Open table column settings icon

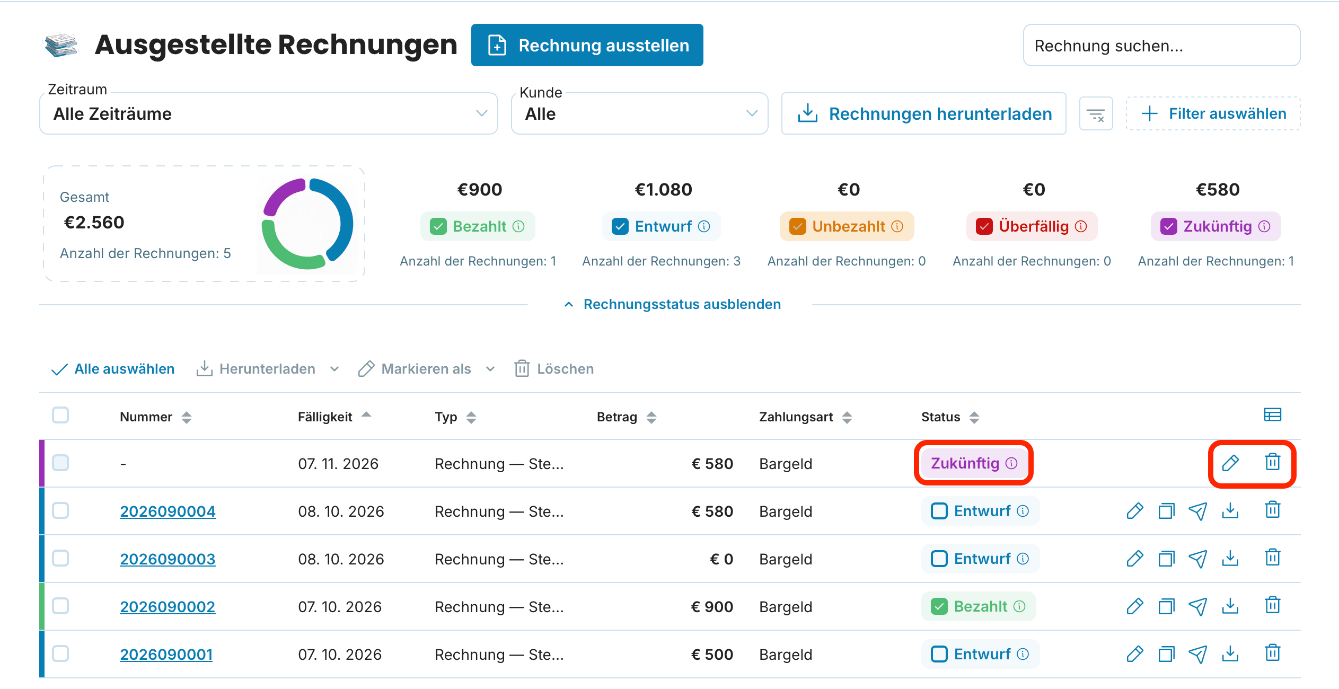(x=1273, y=414)
